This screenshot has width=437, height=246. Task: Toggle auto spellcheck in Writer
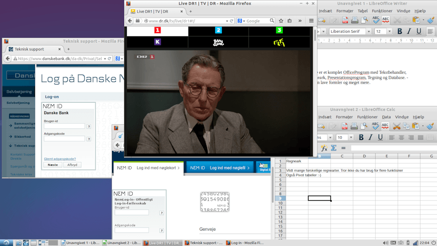tap(386, 20)
